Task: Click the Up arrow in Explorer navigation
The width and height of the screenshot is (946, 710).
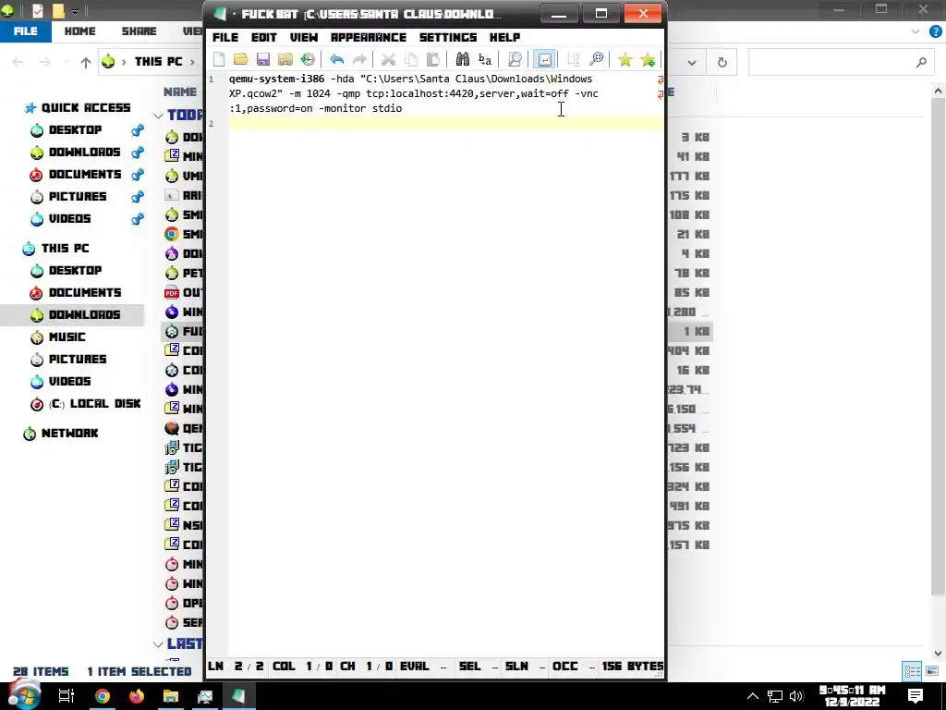Action: tap(86, 62)
